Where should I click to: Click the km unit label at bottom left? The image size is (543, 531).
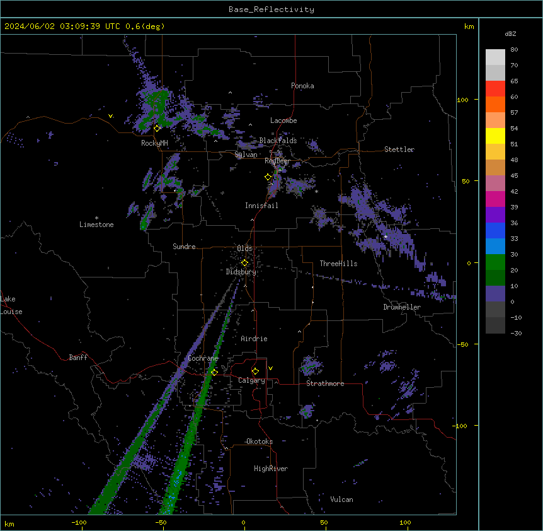point(9,523)
